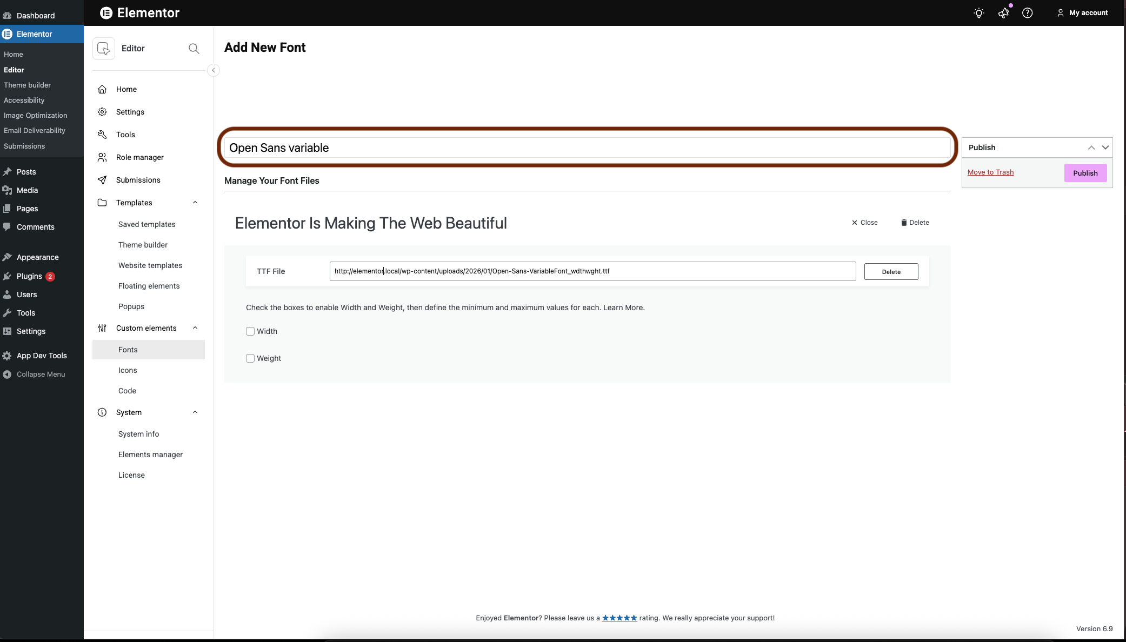Click the Submissions paper plane icon
This screenshot has width=1126, height=642.
pyautogui.click(x=102, y=180)
